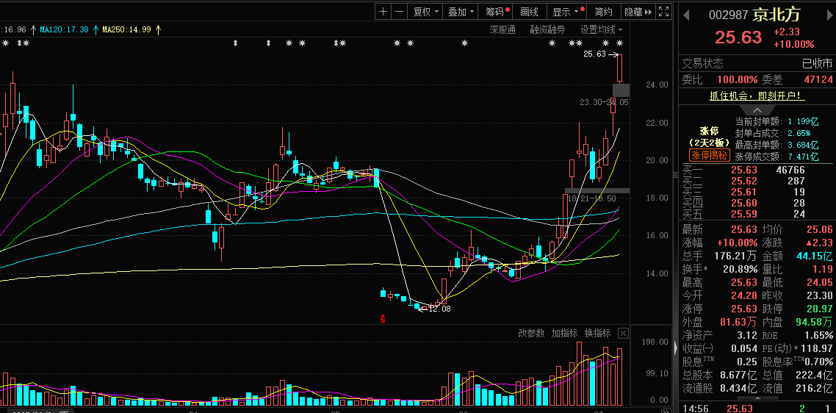Select the 买五 bid row at 25.59

click(x=757, y=215)
